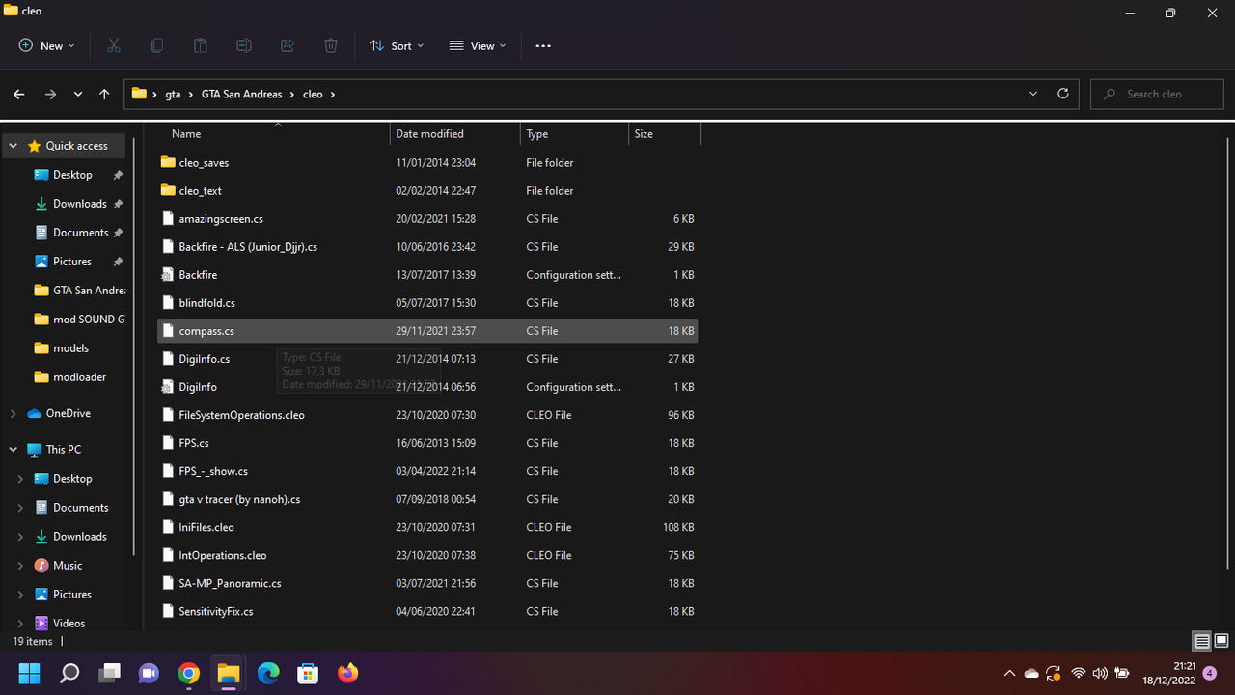Open the Sort dropdown menu
Viewport: 1235px width, 695px height.
tap(397, 45)
